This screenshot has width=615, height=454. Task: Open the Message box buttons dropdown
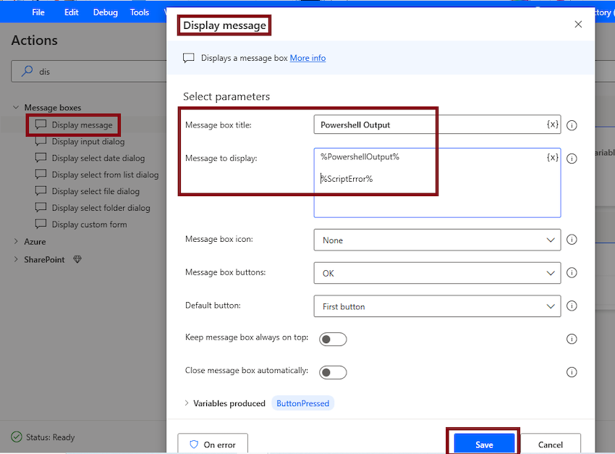coord(437,274)
